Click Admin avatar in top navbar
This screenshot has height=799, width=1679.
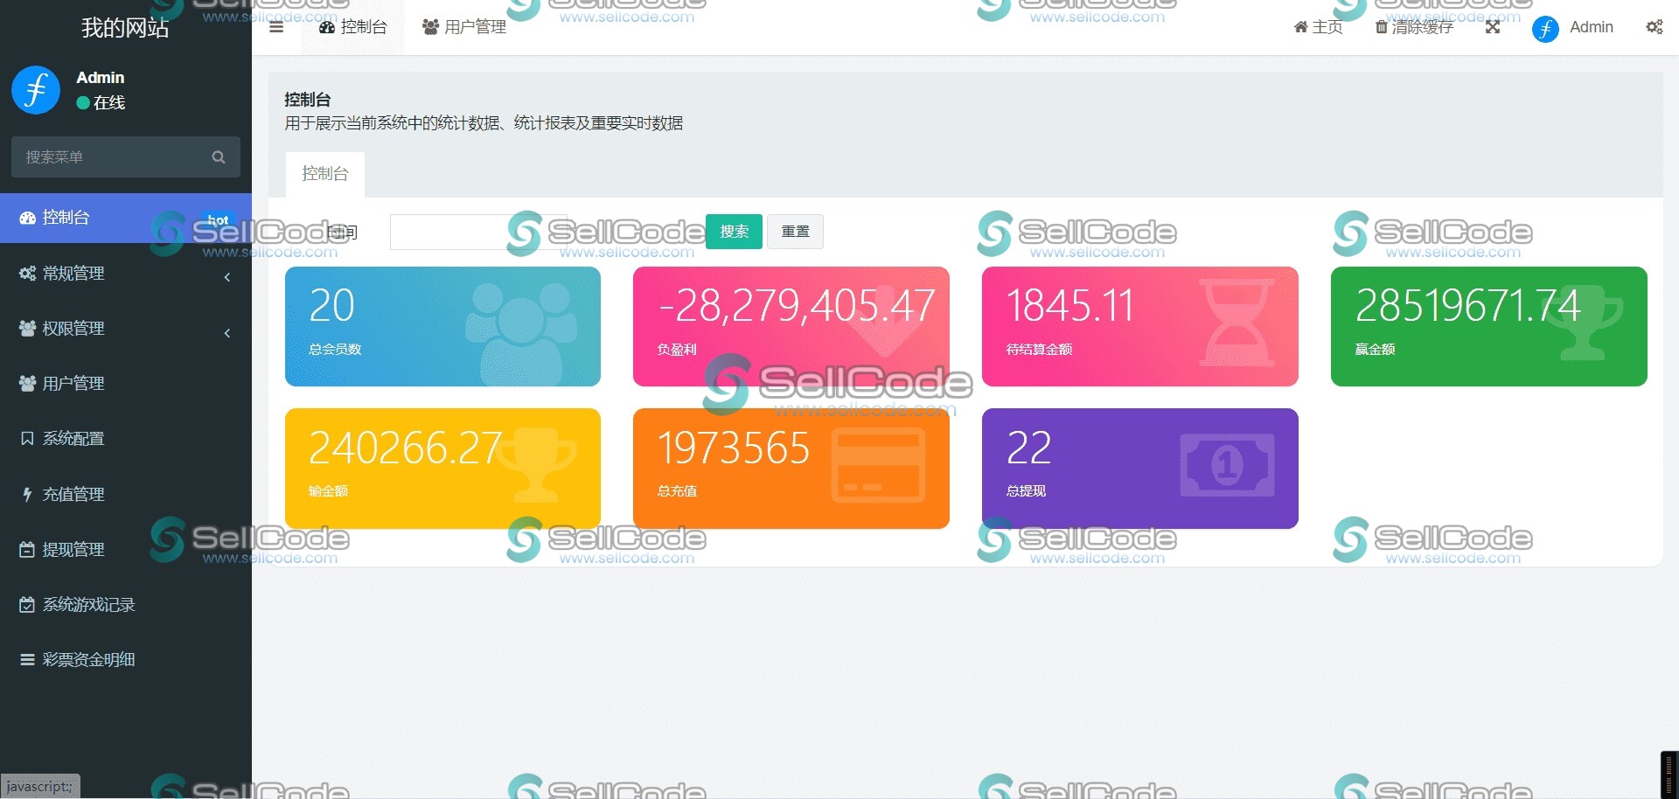click(1545, 29)
